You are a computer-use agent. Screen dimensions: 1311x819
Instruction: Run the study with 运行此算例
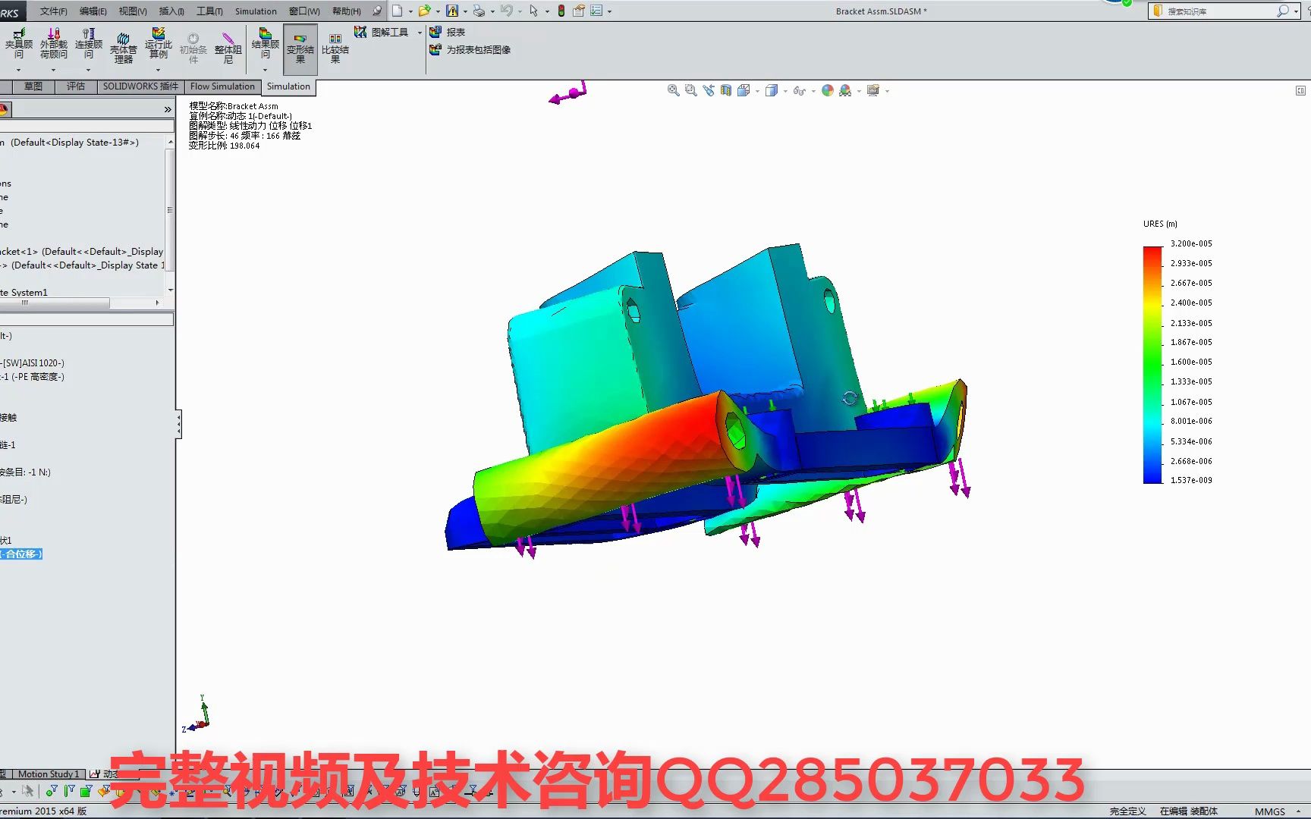tap(158, 45)
